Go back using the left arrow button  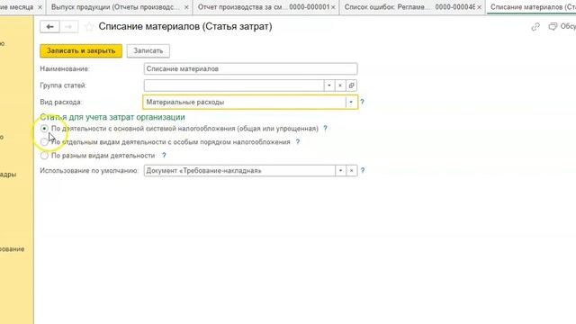coord(50,27)
